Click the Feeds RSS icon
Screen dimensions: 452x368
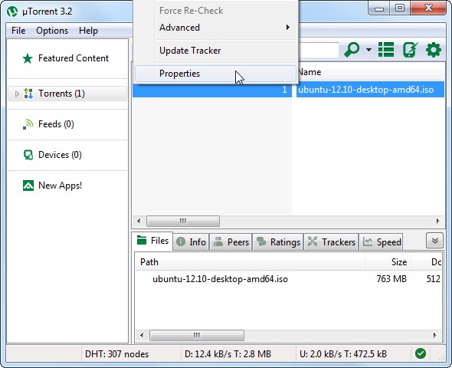tap(28, 124)
